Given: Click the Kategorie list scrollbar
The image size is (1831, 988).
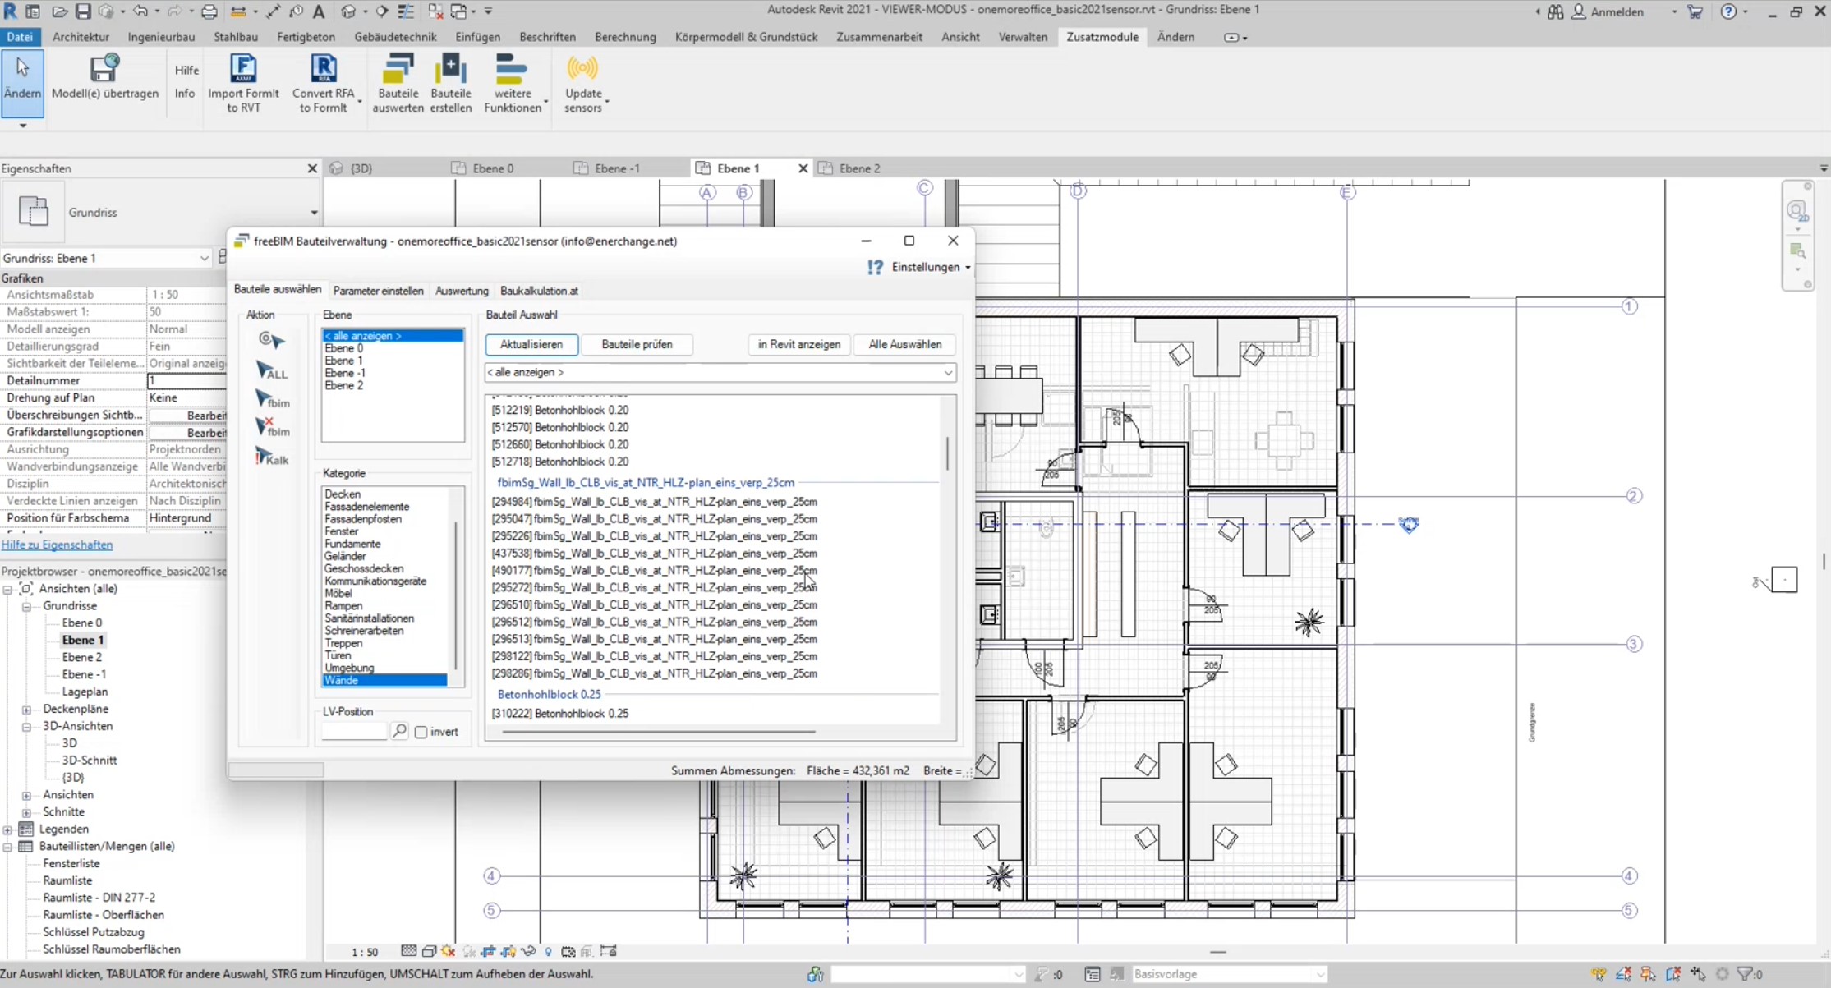Looking at the screenshot, I should coord(456,595).
